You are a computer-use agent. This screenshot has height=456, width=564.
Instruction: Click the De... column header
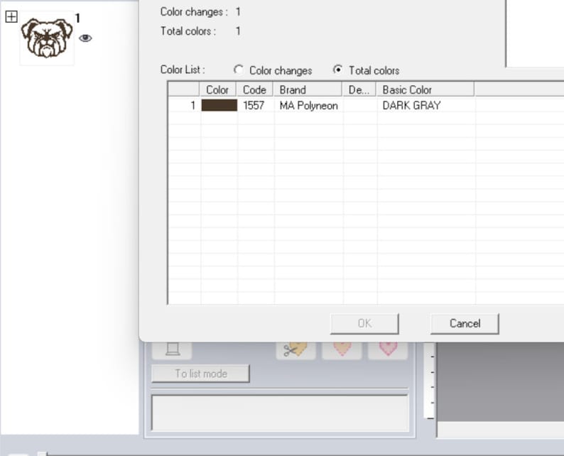pyautogui.click(x=359, y=89)
